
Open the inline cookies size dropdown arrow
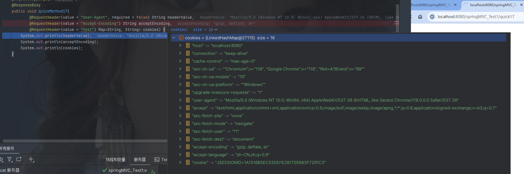(x=216, y=30)
